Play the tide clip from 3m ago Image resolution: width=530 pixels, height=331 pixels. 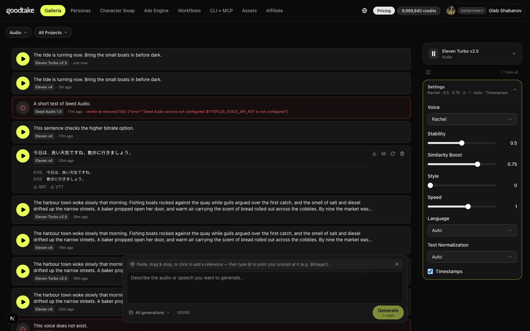(x=23, y=83)
